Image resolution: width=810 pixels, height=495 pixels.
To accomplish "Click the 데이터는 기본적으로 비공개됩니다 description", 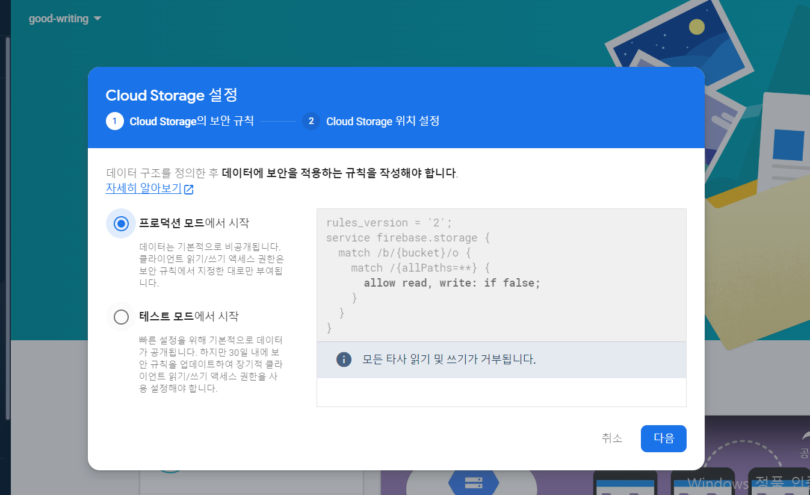I will pyautogui.click(x=212, y=265).
